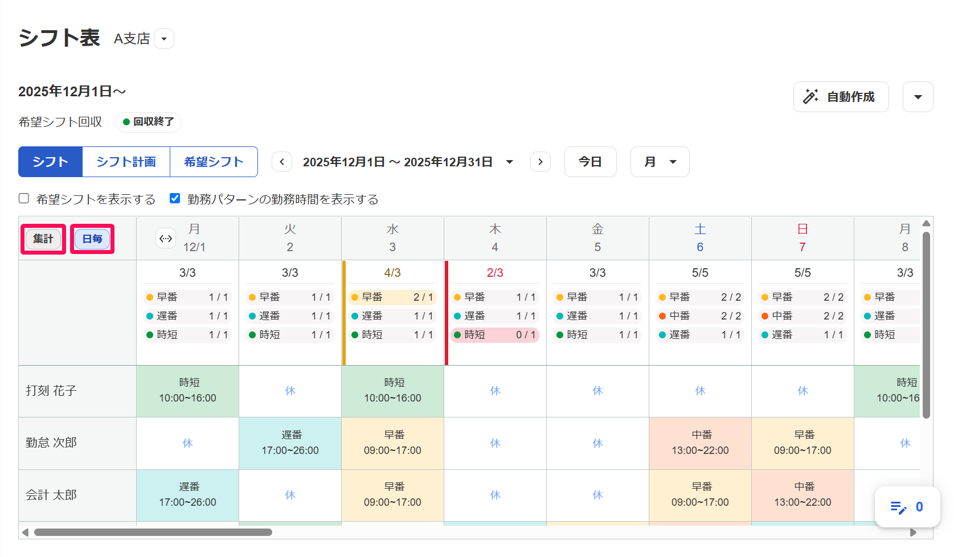Open 打刻 花子 時短 shift on 12/1
The width and height of the screenshot is (954, 557).
click(x=187, y=391)
